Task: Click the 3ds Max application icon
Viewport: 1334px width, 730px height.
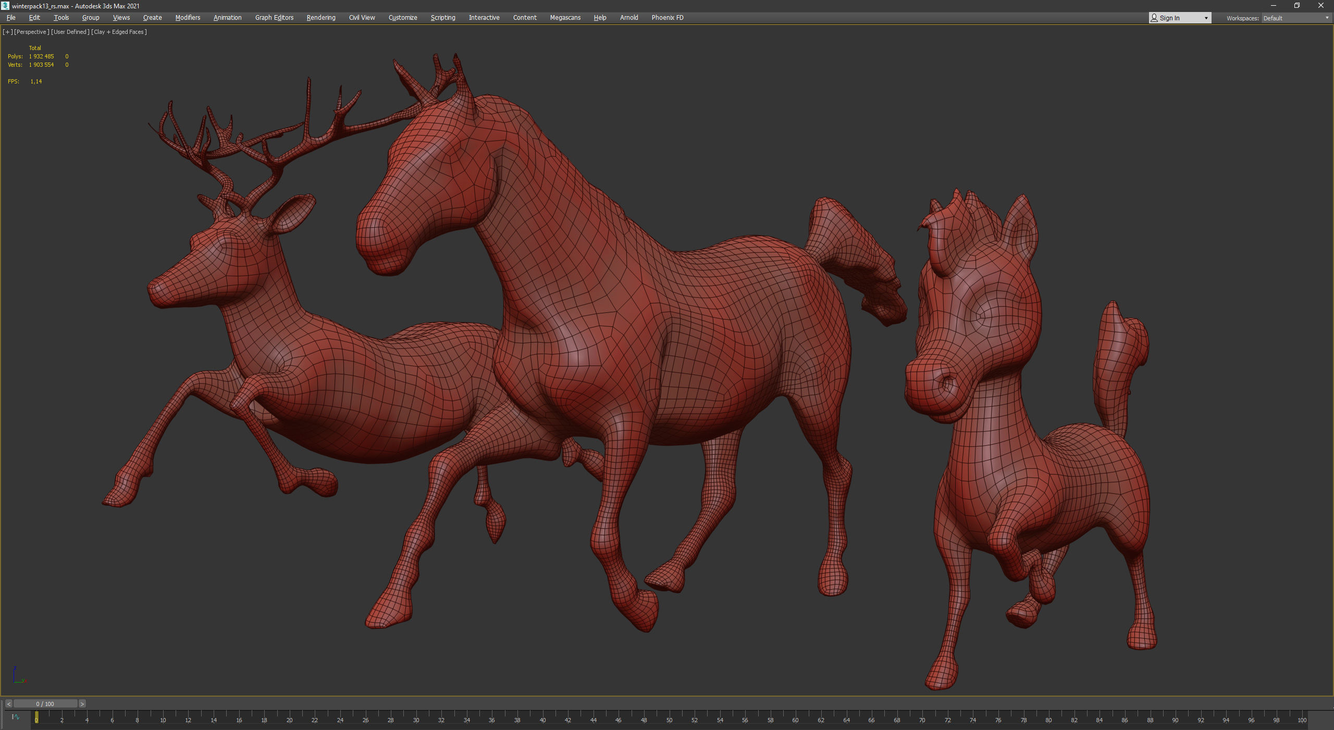Action: 5,6
